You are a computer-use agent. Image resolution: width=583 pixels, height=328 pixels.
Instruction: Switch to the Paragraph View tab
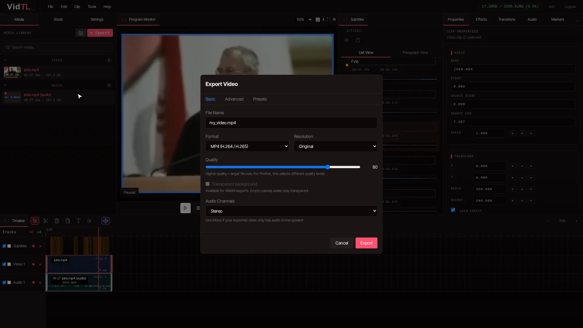pos(415,53)
